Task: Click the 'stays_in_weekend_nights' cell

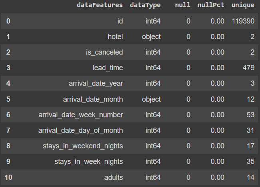Action: [x=83, y=146]
